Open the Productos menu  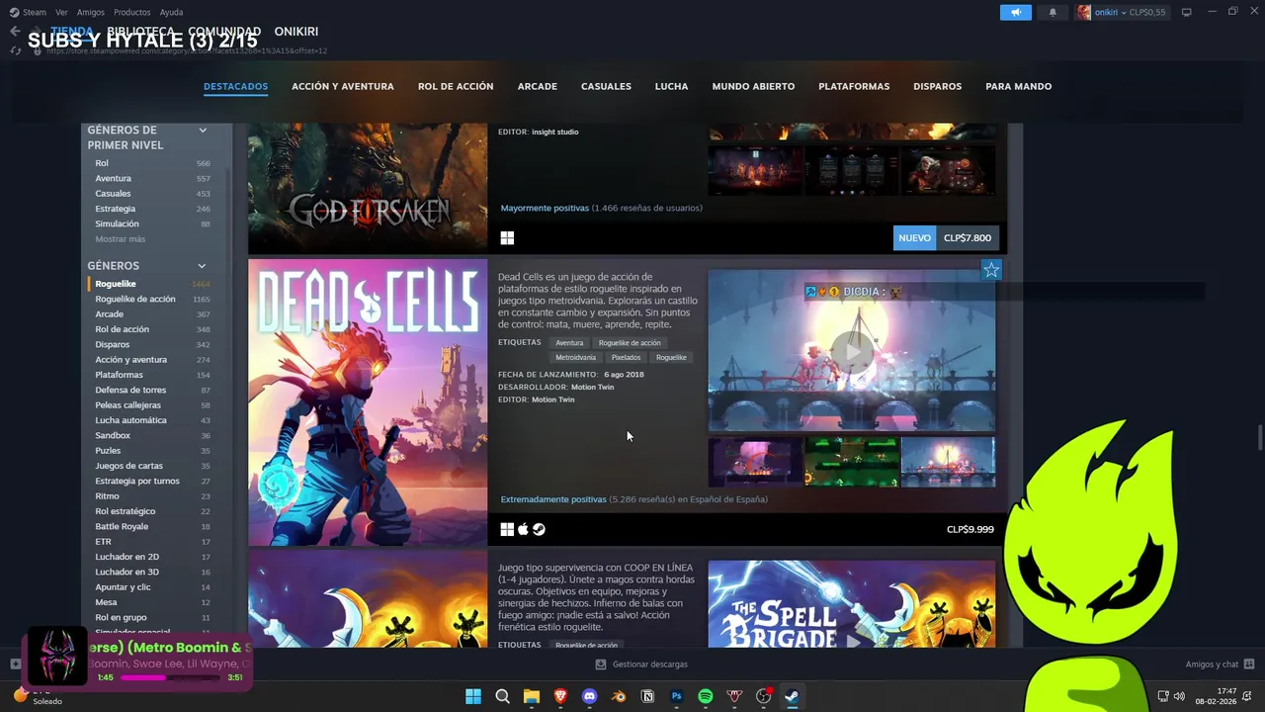[x=132, y=12]
